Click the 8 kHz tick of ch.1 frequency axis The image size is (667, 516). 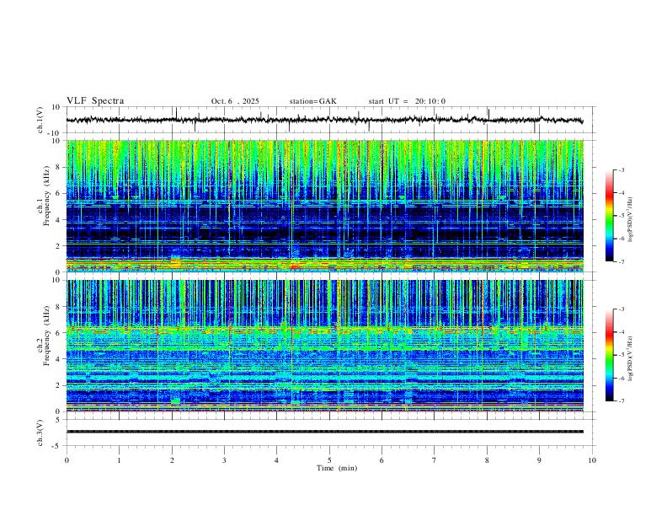click(59, 167)
